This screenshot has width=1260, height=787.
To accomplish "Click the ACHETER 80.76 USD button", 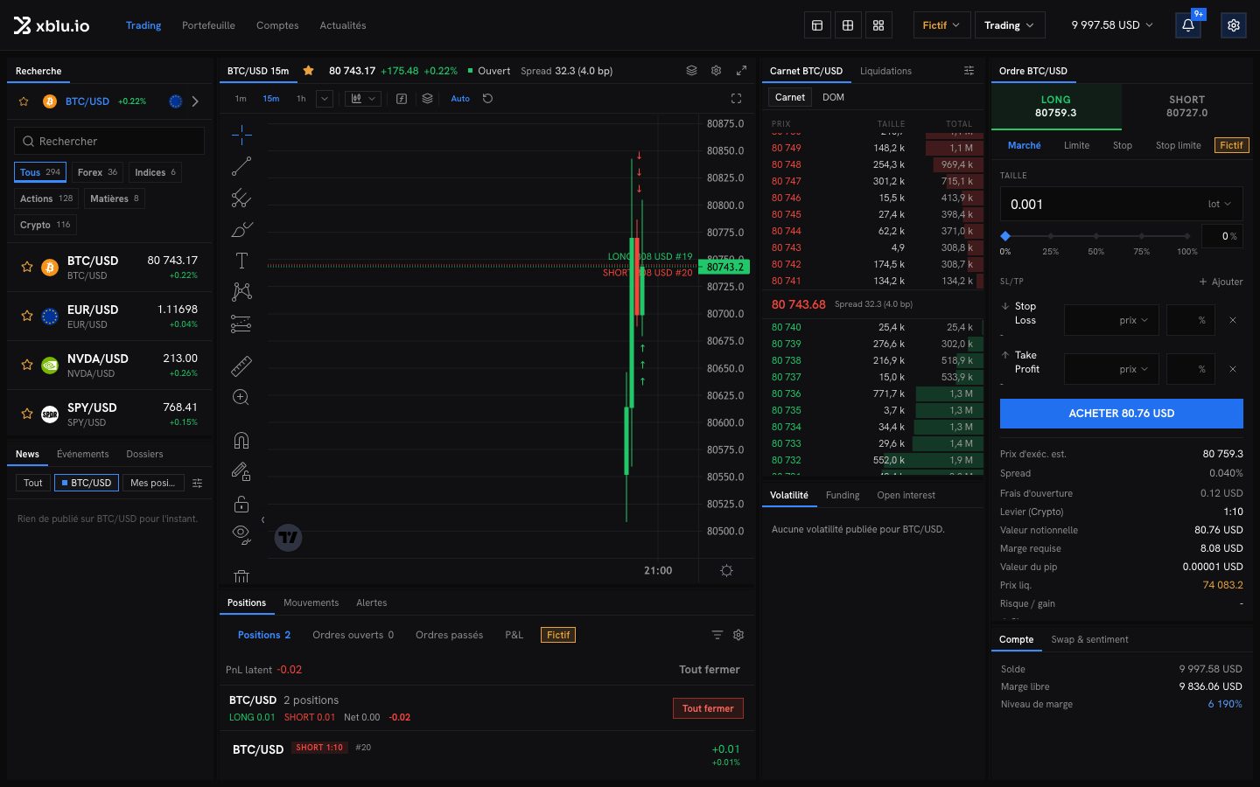I will (1122, 414).
